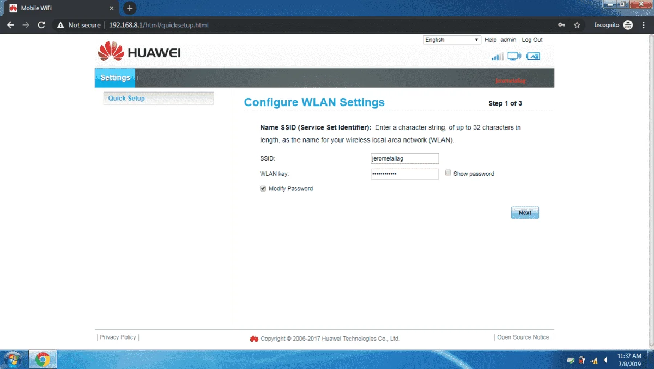The width and height of the screenshot is (654, 369).
Task: Click the Next button
Action: click(x=525, y=213)
